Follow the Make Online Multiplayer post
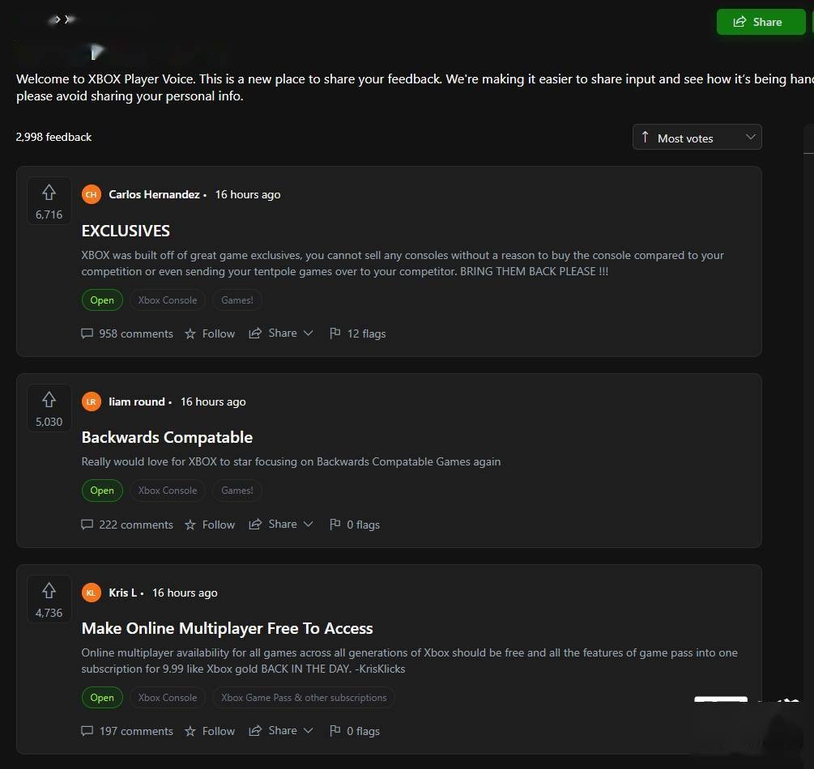 pyautogui.click(x=210, y=731)
